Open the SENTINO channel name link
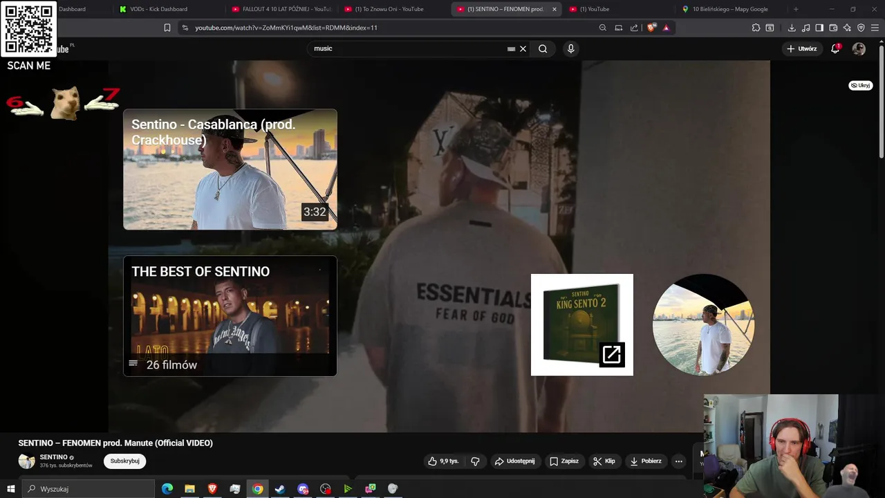Viewport: 885px width, 498px height. [x=53, y=457]
